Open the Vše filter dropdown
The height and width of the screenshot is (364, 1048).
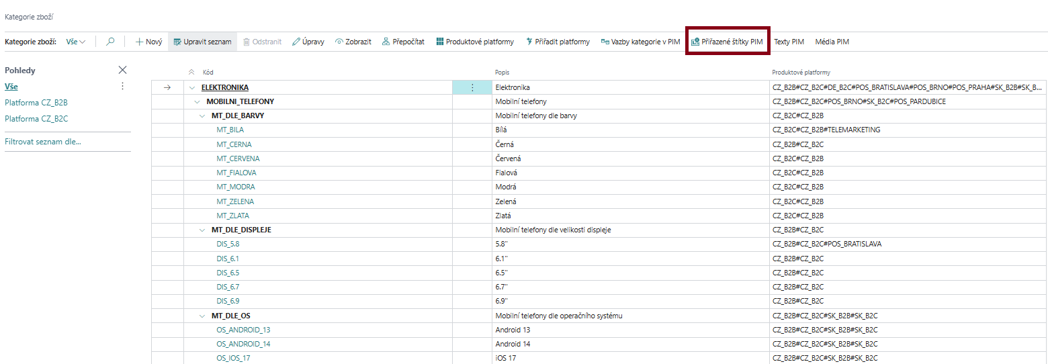(76, 42)
